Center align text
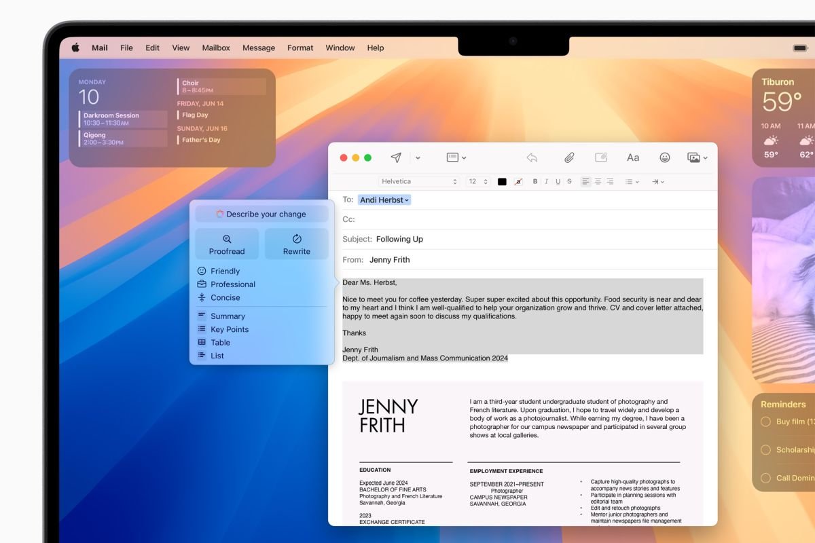The height and width of the screenshot is (543, 815). pyautogui.click(x=598, y=182)
